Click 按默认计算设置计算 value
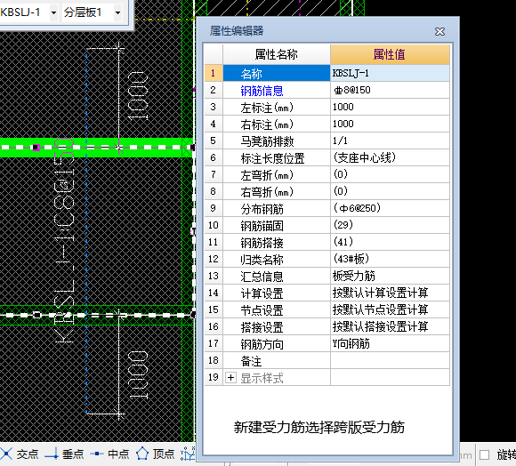This screenshot has width=516, height=466. (x=390, y=293)
